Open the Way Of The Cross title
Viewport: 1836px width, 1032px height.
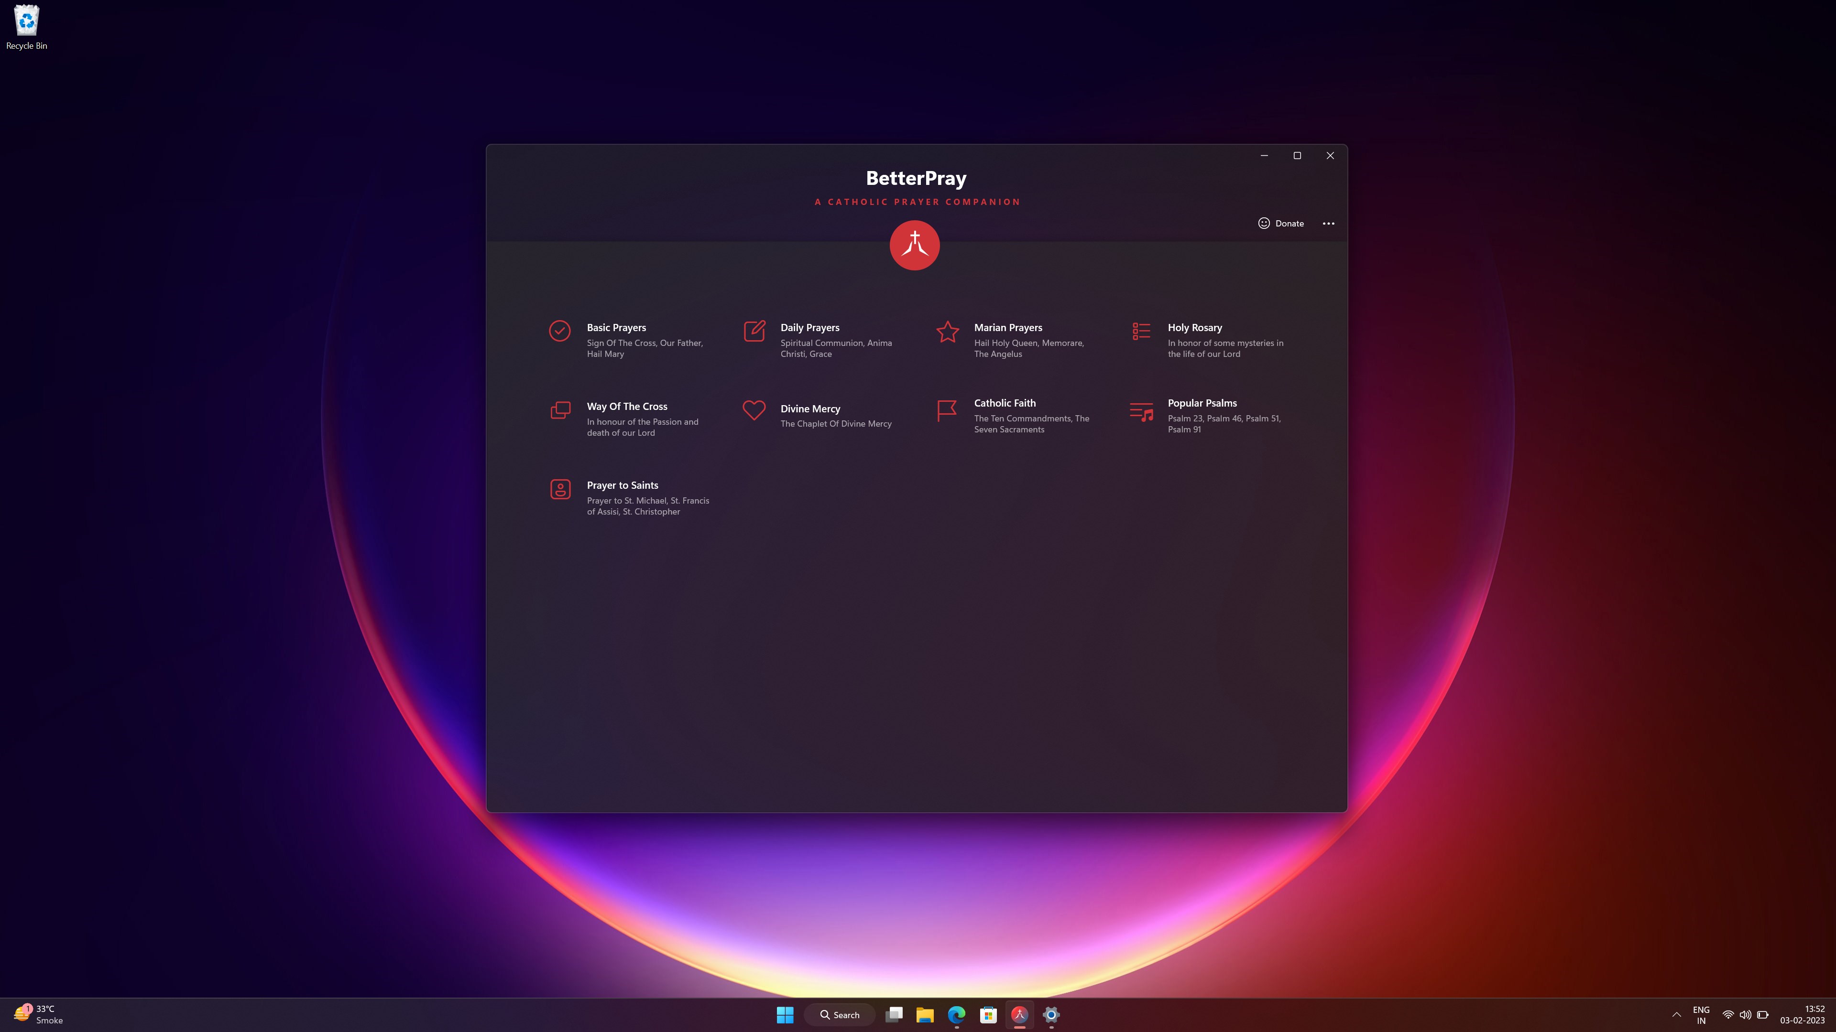626,406
